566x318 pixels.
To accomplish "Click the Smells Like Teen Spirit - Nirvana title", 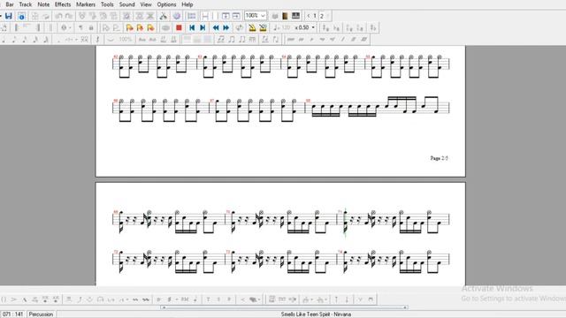I will 316,314.
